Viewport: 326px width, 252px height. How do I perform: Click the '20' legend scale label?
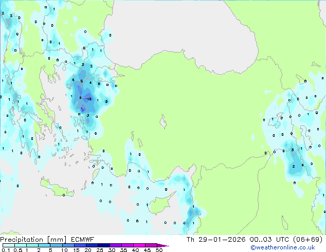pos(88,250)
